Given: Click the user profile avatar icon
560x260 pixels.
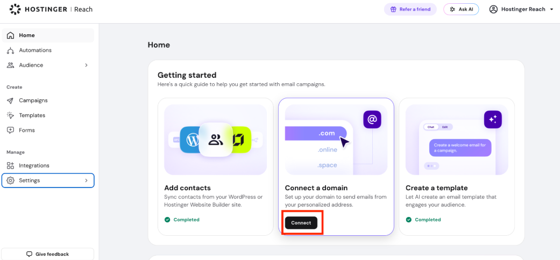Looking at the screenshot, I should click(493, 9).
